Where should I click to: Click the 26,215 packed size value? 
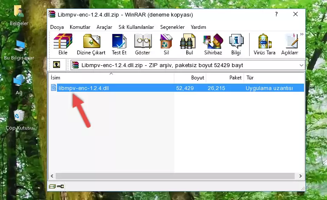[216, 88]
